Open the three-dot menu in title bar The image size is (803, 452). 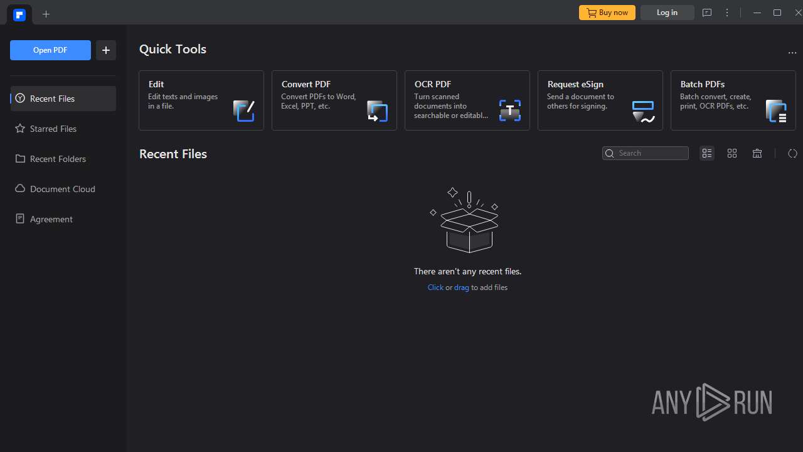(727, 13)
